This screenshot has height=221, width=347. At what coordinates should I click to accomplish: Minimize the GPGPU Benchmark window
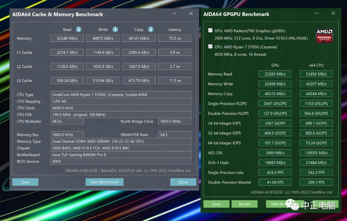pos(316,13)
